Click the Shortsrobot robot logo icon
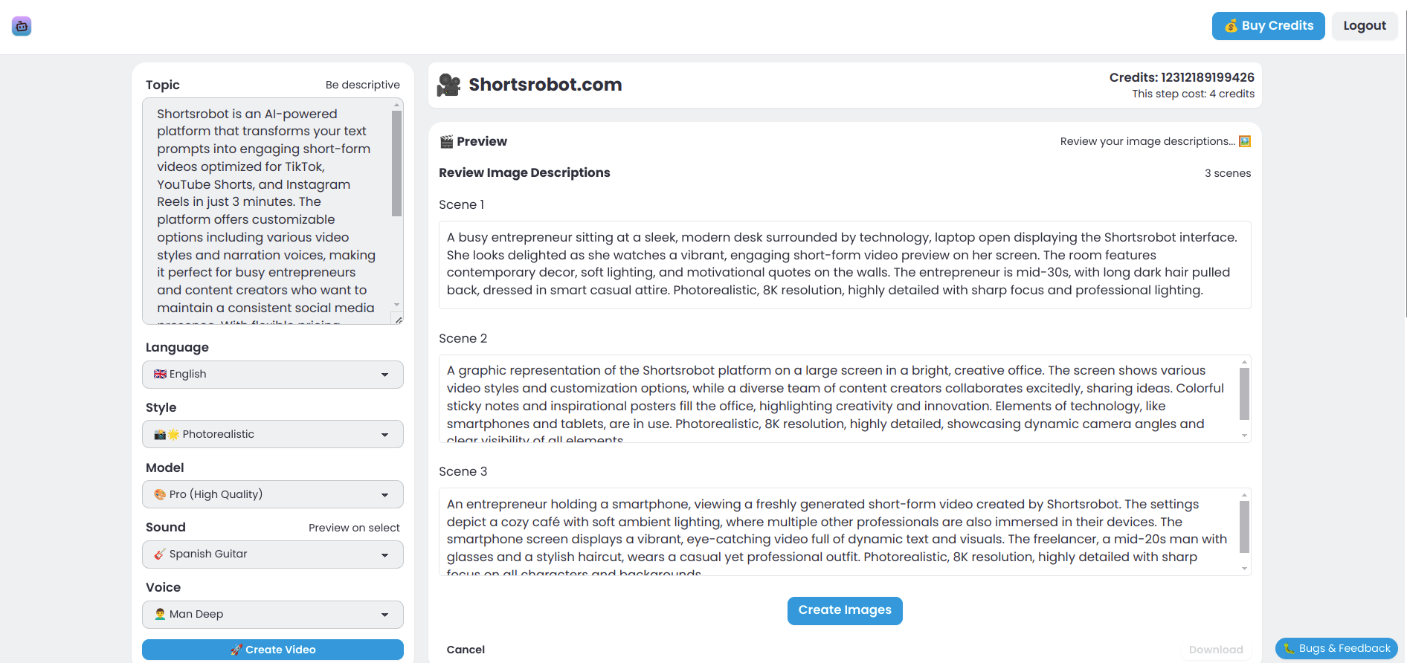Image resolution: width=1407 pixels, height=663 pixels. pos(22,26)
